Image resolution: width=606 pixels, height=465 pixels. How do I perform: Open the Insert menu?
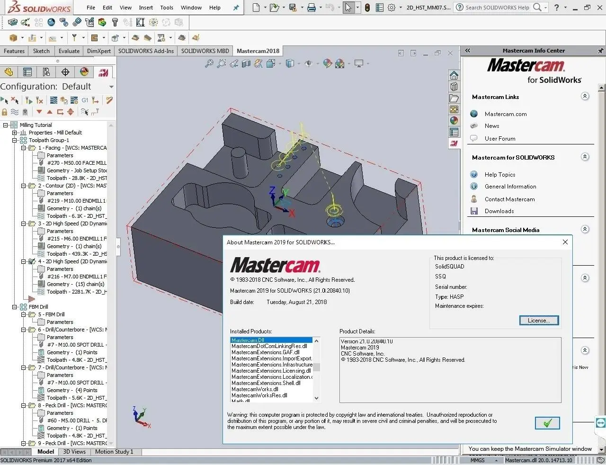[x=146, y=8]
